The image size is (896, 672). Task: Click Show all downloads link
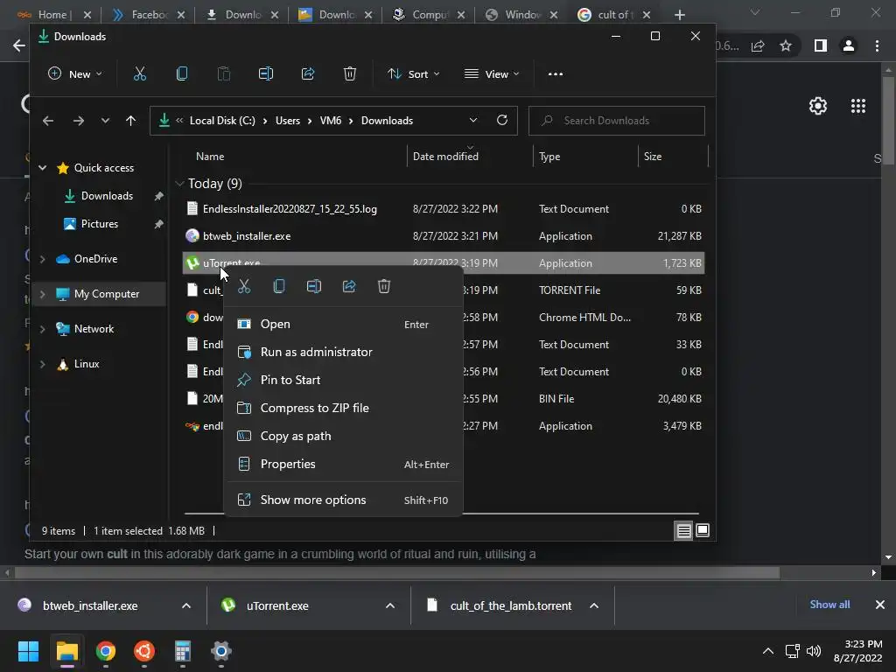(829, 605)
